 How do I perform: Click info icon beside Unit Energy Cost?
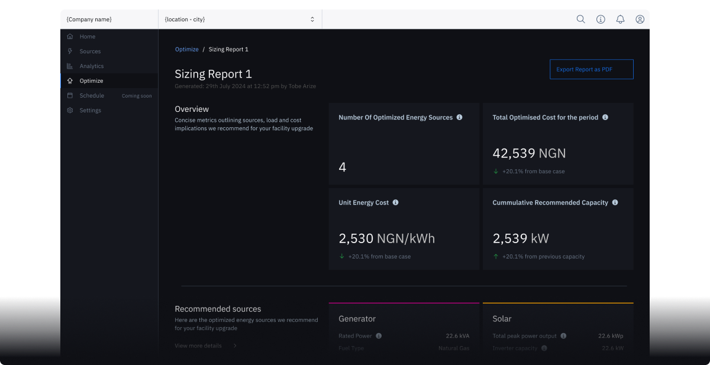(395, 202)
